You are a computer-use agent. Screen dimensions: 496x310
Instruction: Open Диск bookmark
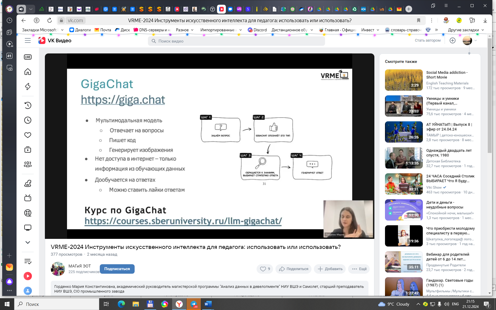coord(122,30)
